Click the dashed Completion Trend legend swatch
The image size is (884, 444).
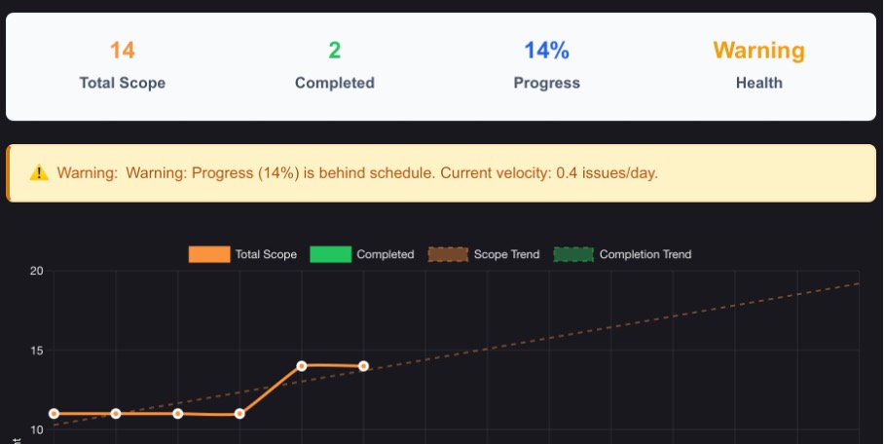573,254
